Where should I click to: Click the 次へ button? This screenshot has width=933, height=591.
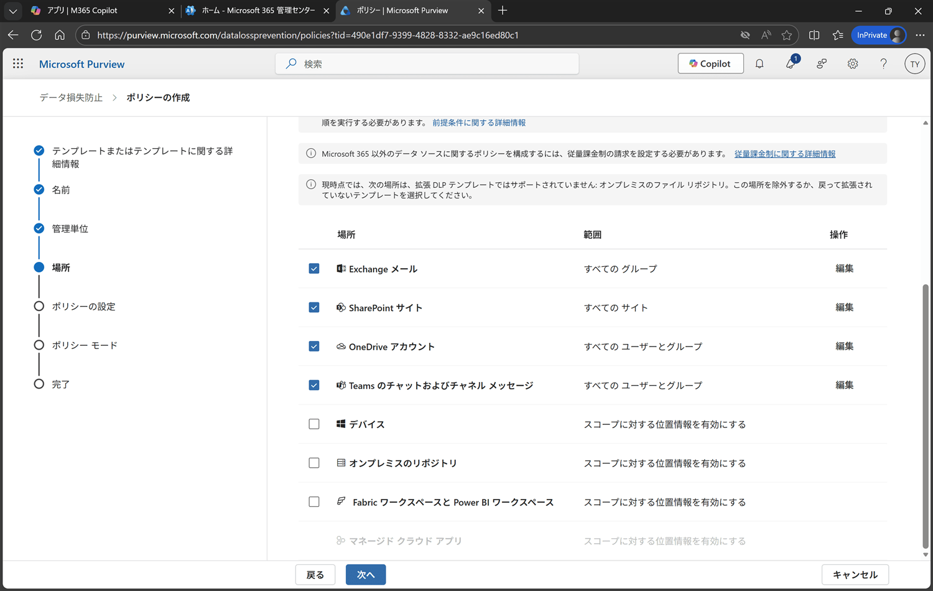pos(366,574)
